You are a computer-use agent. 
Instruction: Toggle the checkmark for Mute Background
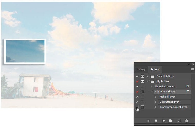pos(137,87)
